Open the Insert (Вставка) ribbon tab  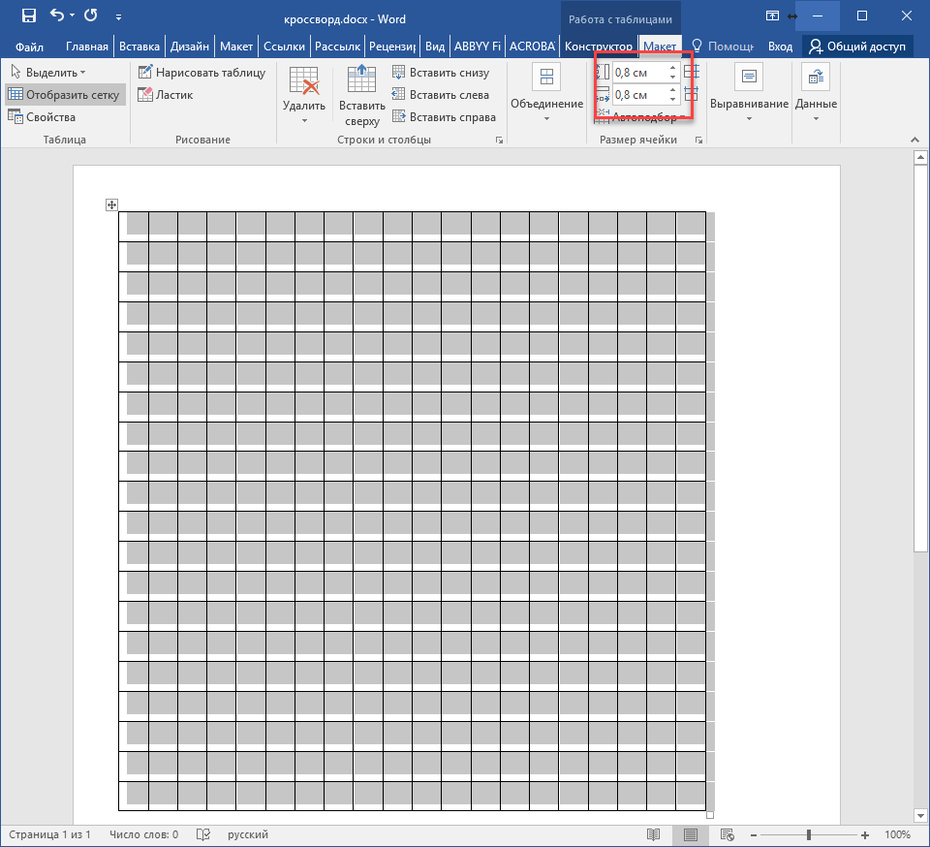click(139, 47)
